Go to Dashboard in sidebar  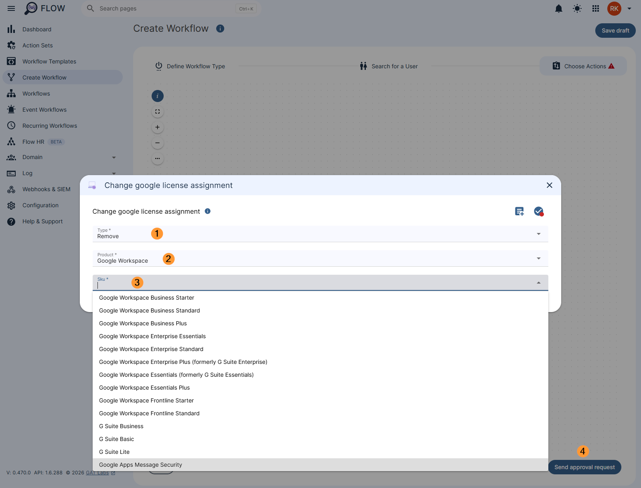click(x=63, y=29)
